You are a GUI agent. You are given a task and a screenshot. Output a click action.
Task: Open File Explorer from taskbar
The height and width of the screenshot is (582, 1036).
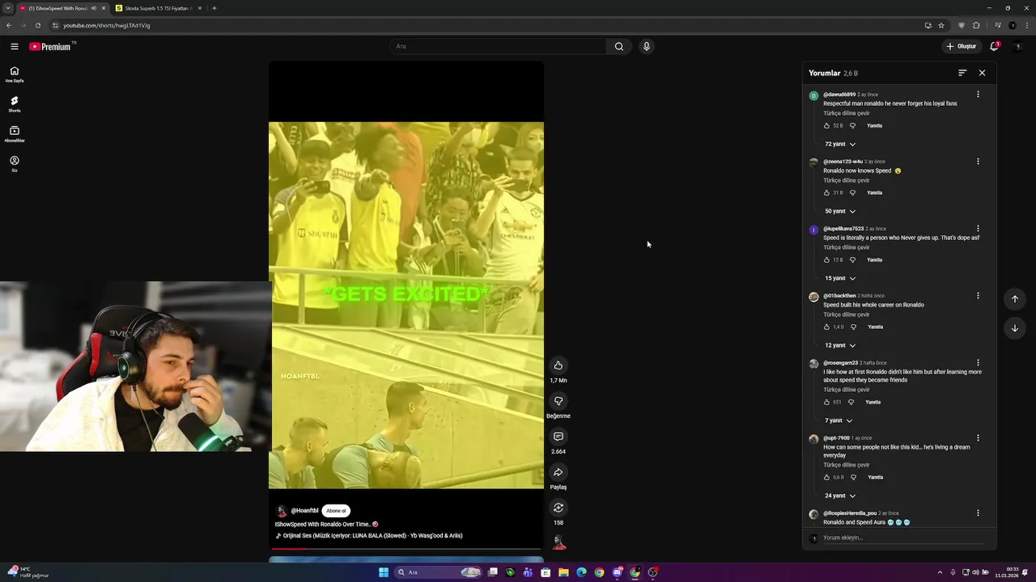(x=563, y=572)
